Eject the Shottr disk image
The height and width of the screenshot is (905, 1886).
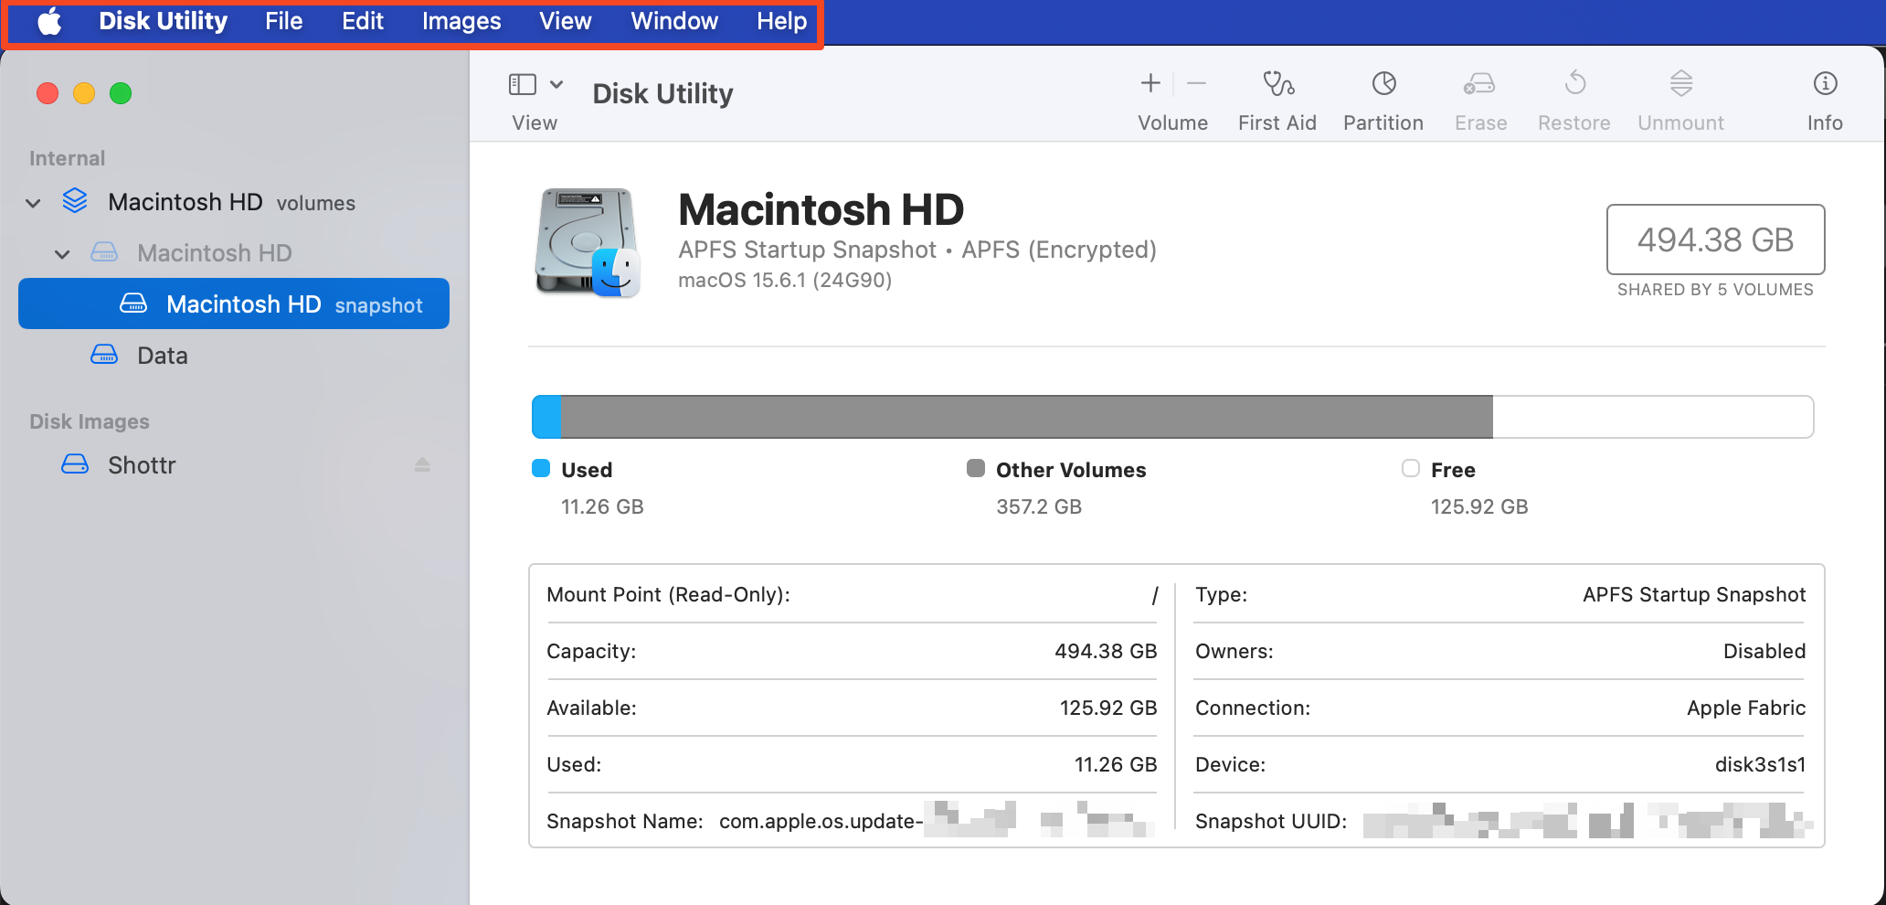click(422, 465)
